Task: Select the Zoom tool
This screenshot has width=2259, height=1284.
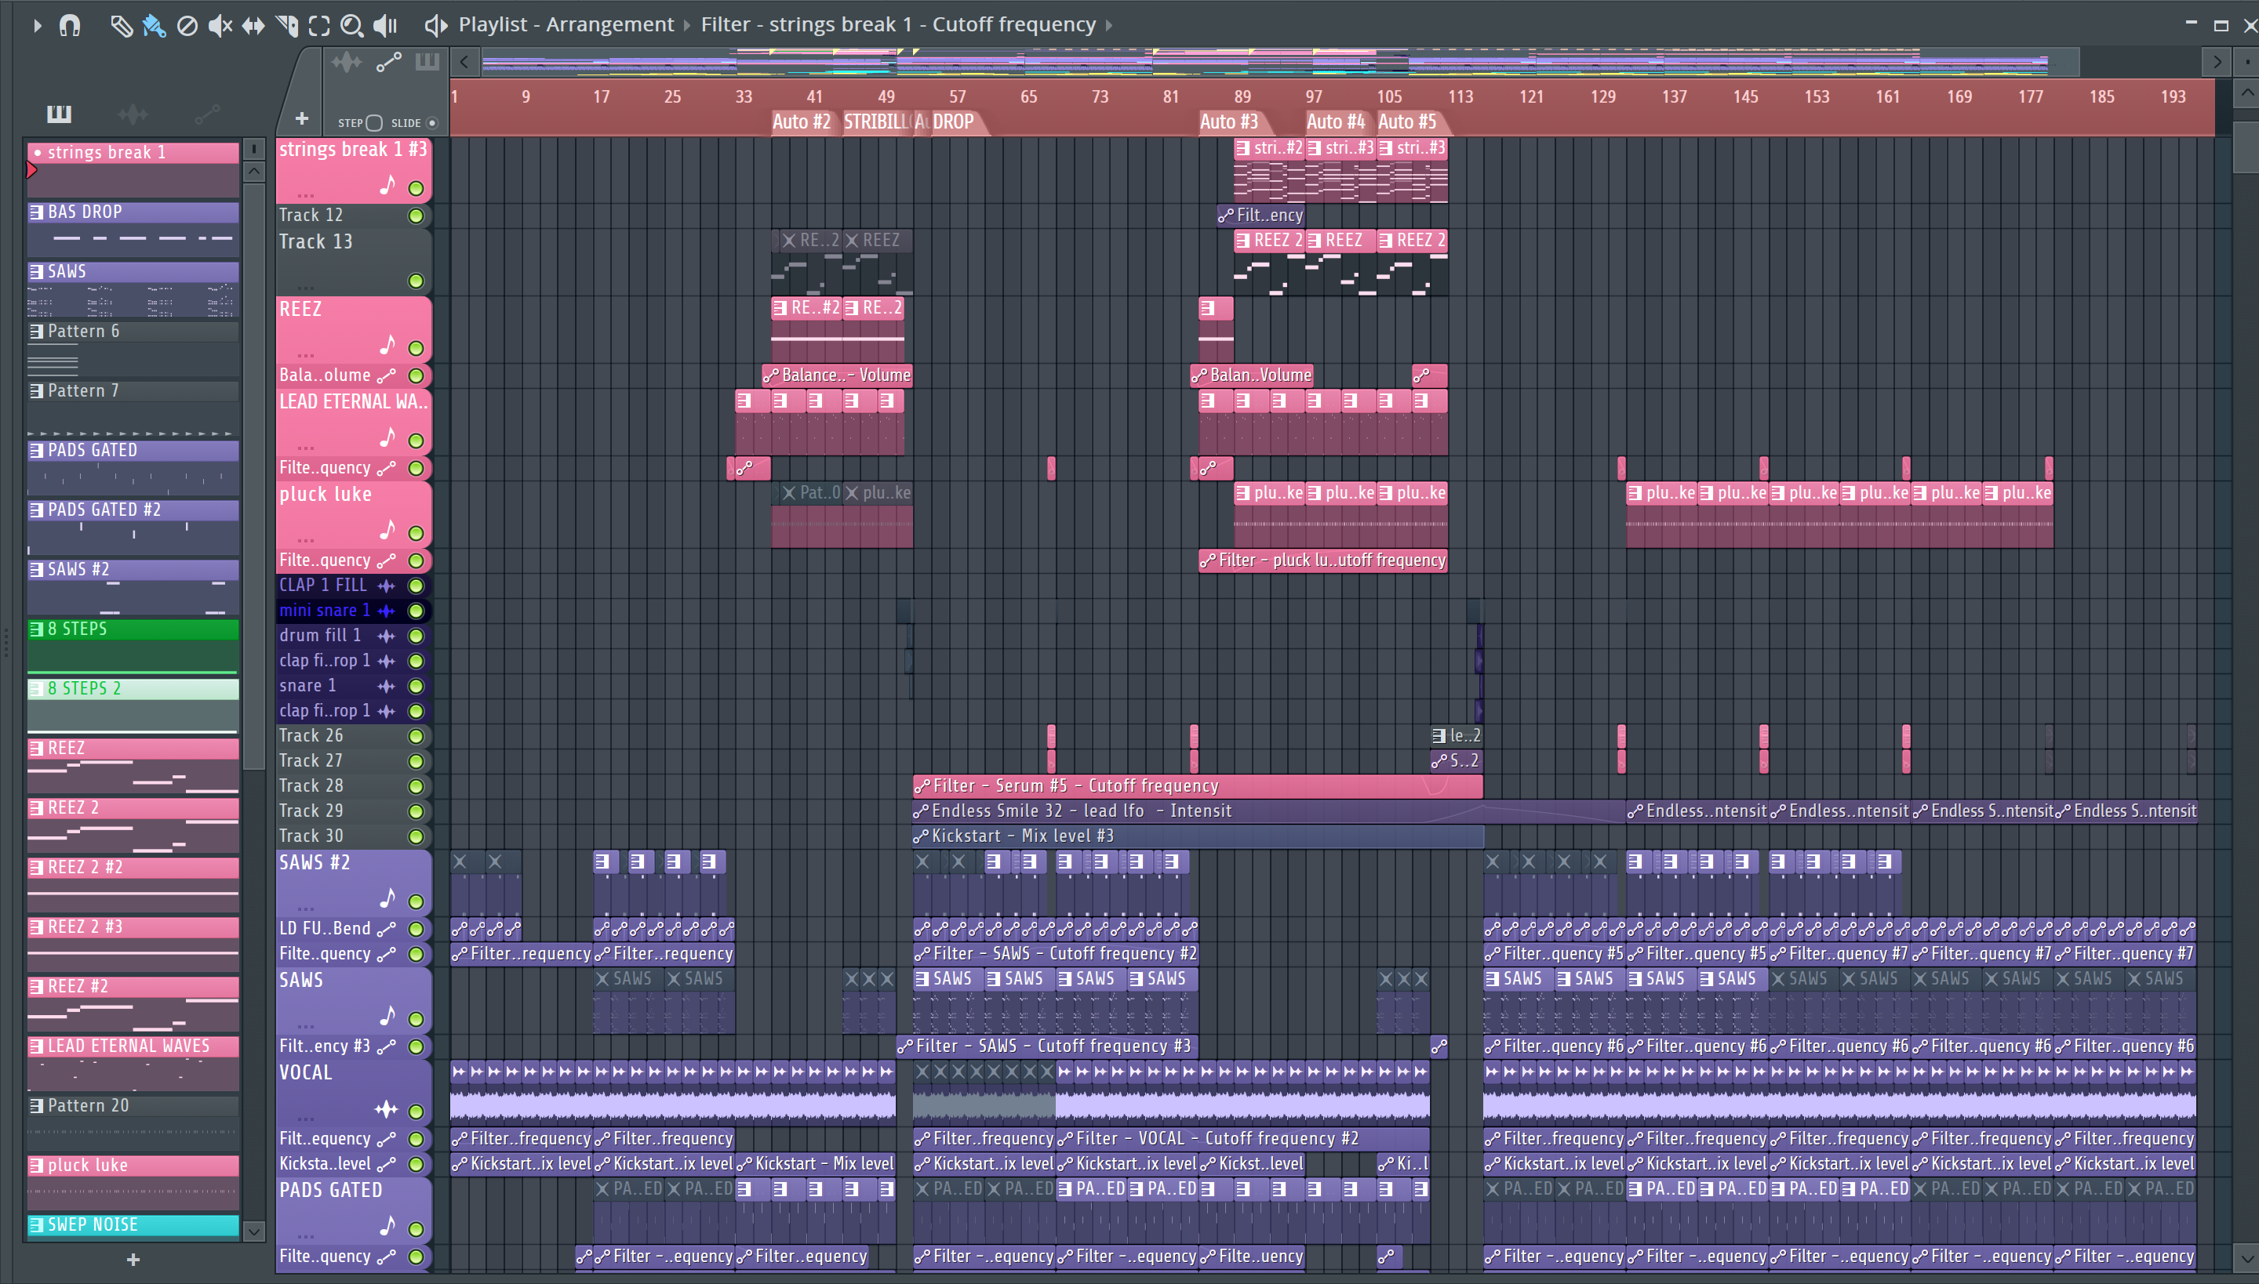Action: (352, 26)
